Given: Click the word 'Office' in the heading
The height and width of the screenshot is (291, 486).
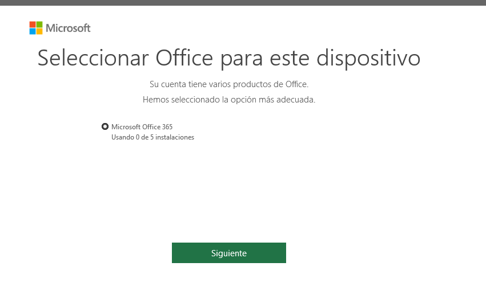Looking at the screenshot, I should click(x=184, y=58).
